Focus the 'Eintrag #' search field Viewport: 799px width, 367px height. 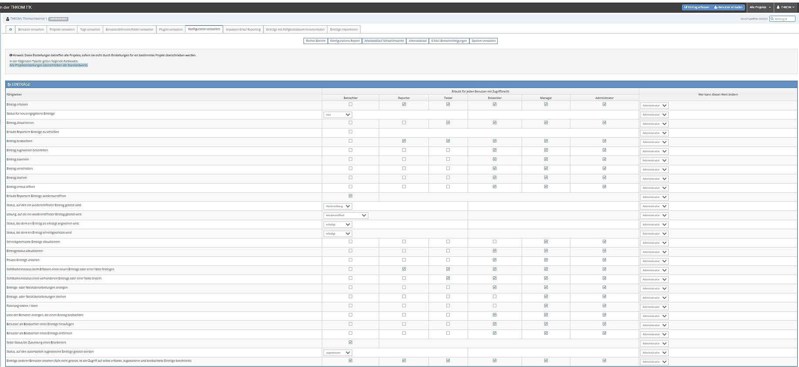[x=782, y=19]
